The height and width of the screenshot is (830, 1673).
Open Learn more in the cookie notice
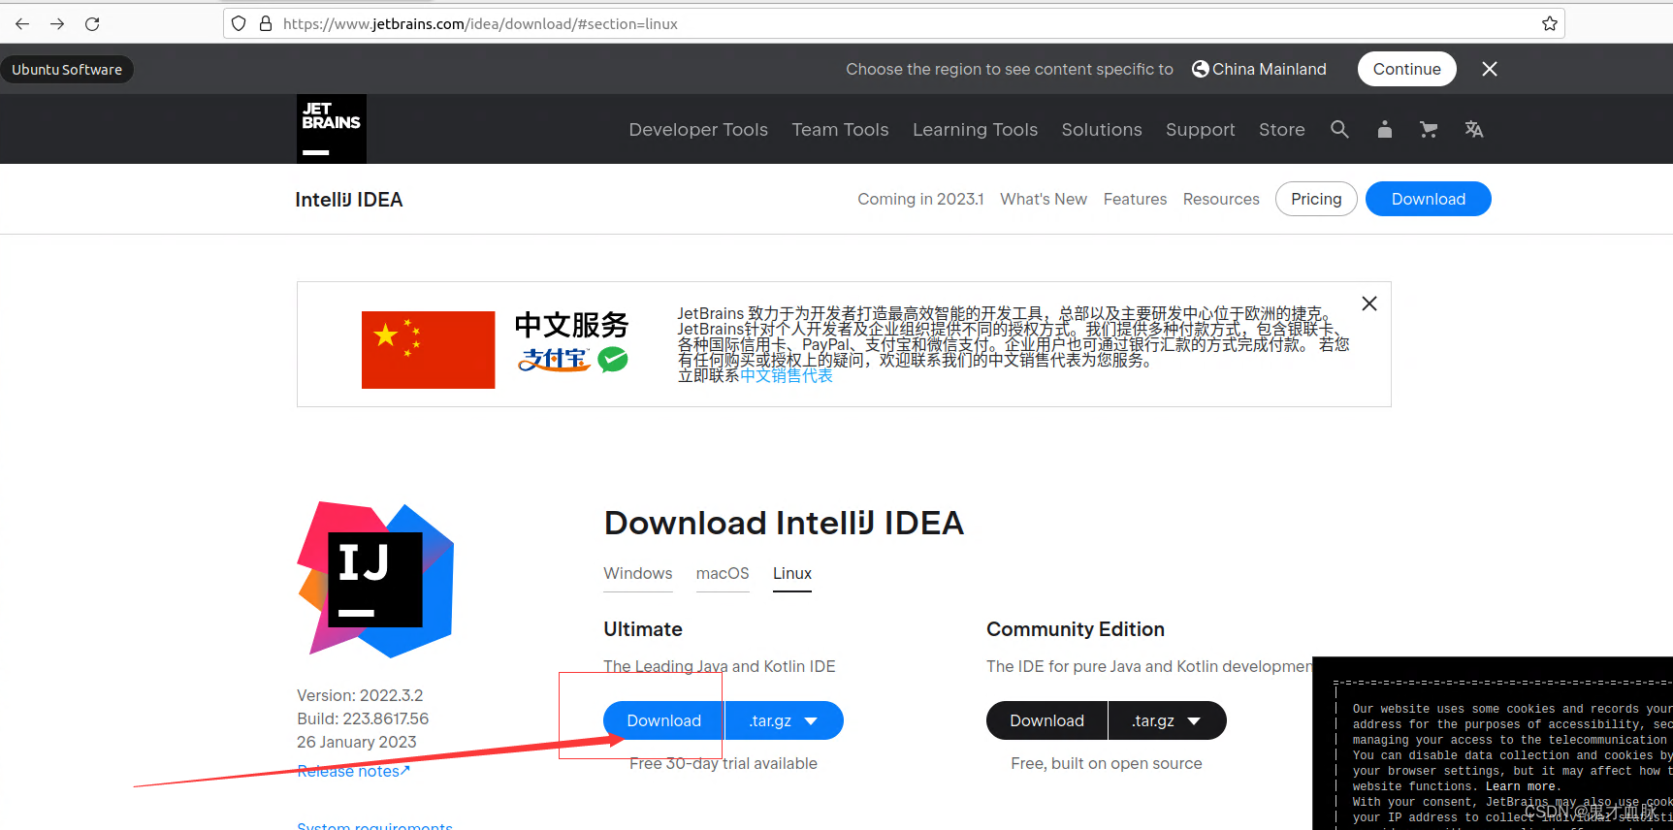1521,786
